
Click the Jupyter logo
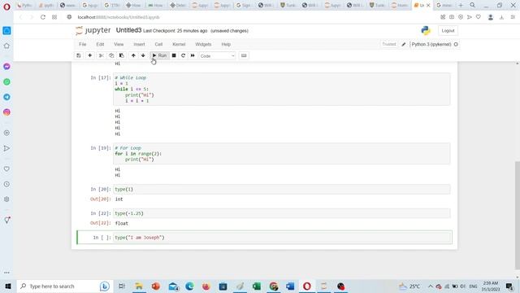pos(93,30)
